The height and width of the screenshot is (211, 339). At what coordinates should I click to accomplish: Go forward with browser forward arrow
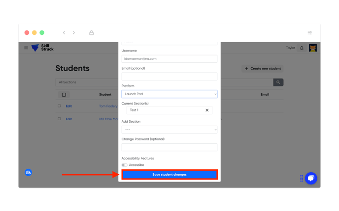pos(74,32)
